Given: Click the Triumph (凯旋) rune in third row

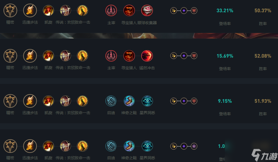Looking at the screenshot, I should [48, 101].
